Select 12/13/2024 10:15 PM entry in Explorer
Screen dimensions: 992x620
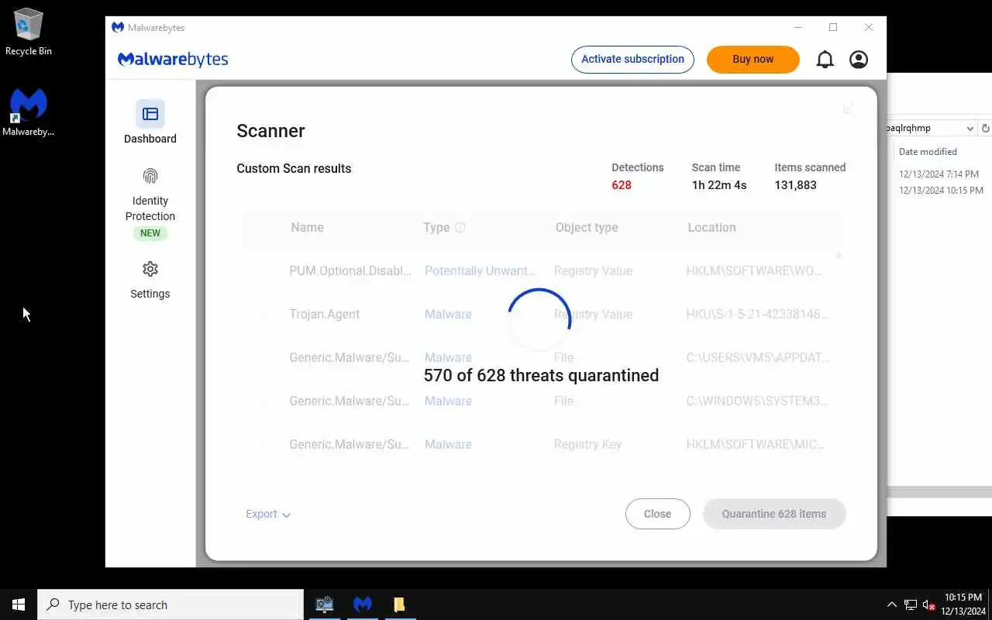941,191
